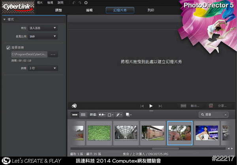Click the undo arrow icon

73,2
